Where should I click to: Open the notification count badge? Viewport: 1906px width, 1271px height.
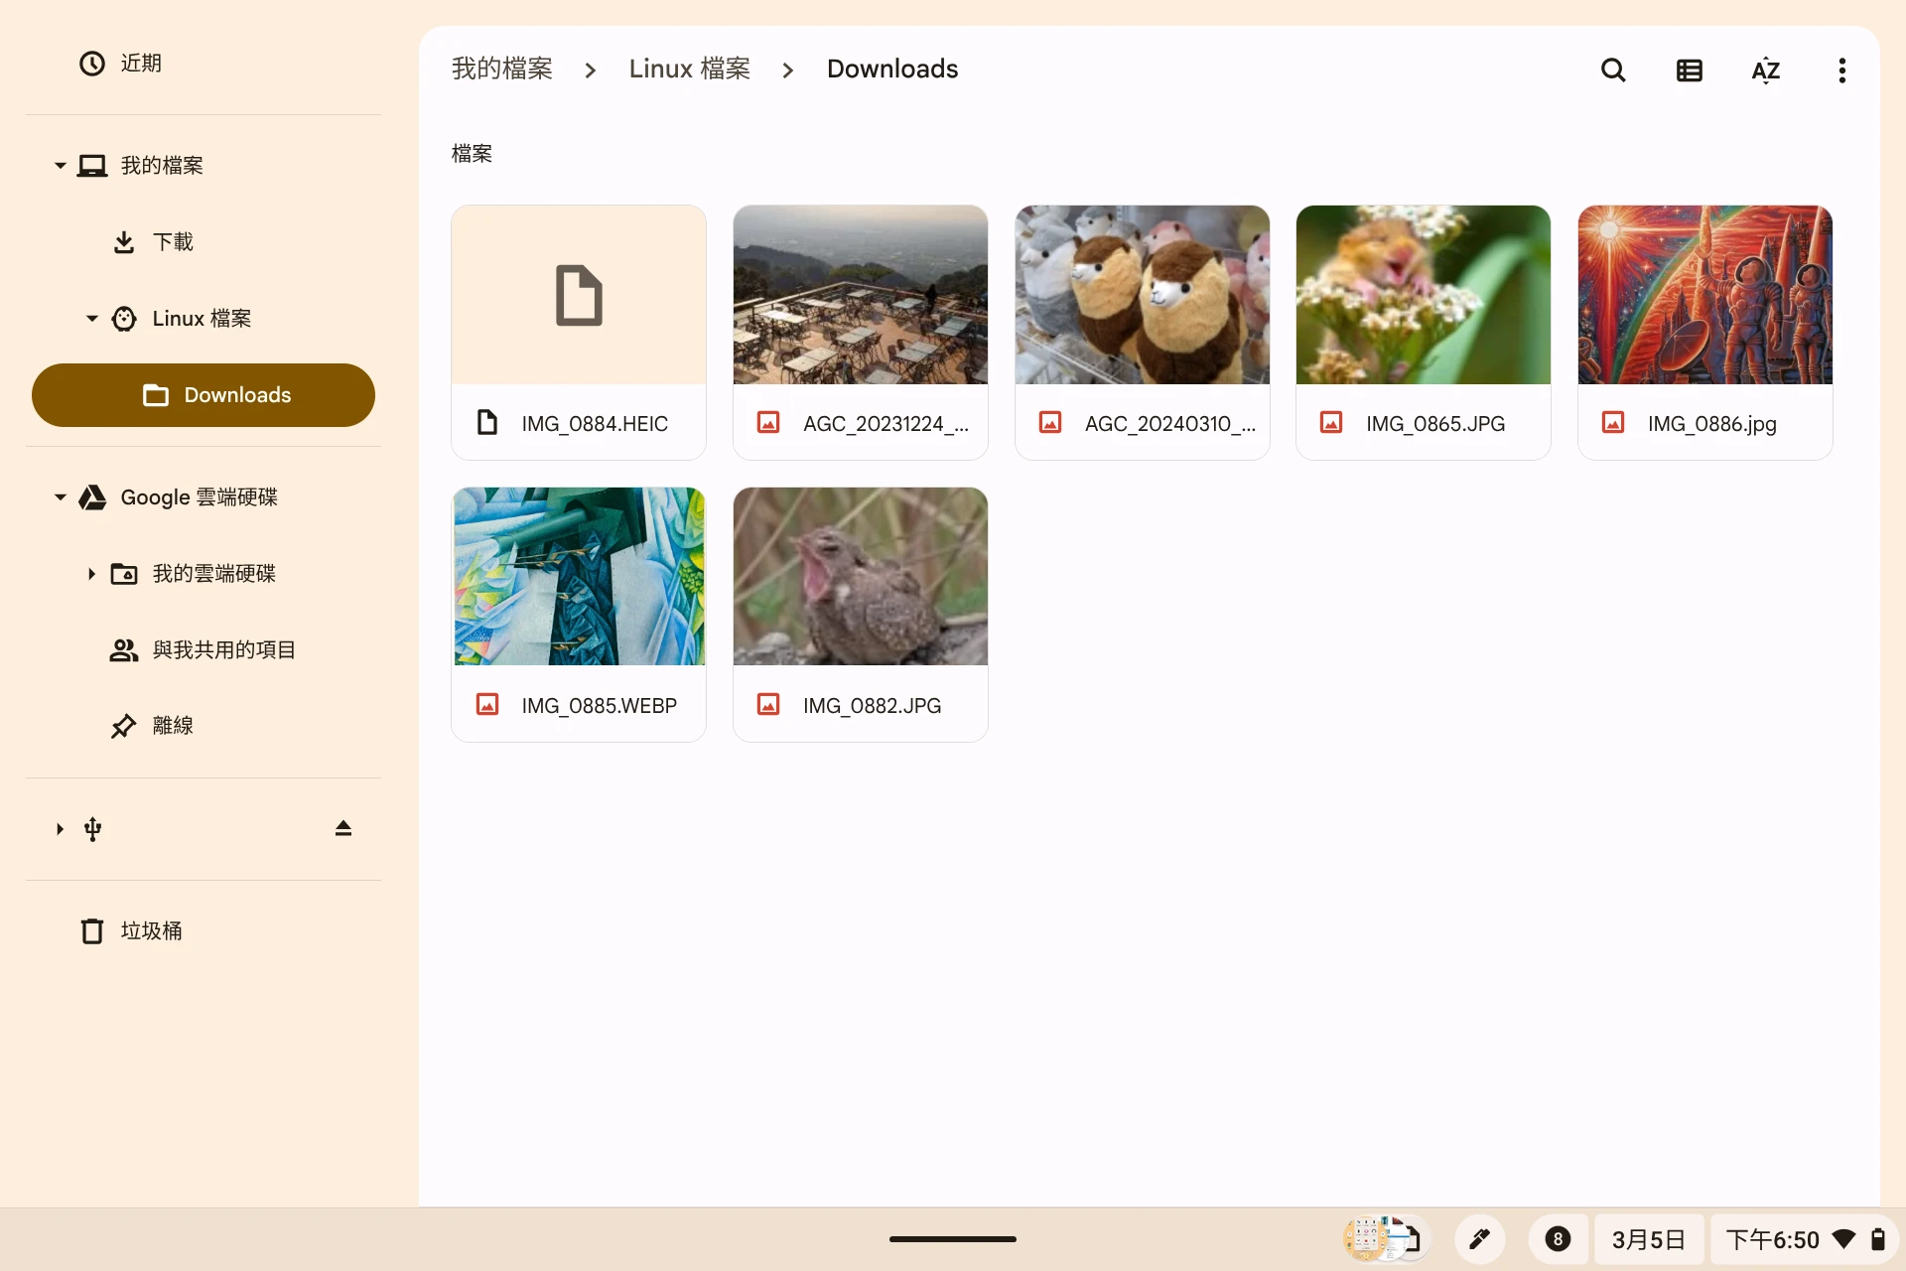coord(1558,1239)
